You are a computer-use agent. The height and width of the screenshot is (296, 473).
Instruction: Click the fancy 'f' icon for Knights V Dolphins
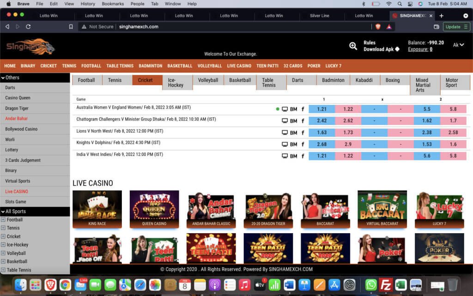pos(303,144)
